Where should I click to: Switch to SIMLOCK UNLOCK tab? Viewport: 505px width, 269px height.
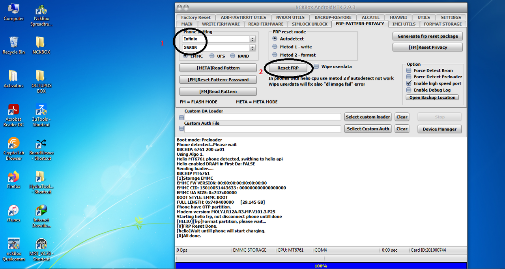(x=310, y=24)
